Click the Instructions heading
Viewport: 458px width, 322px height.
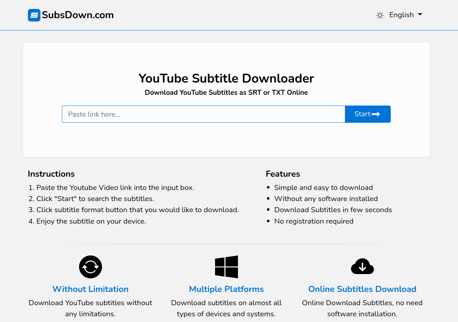tap(51, 174)
